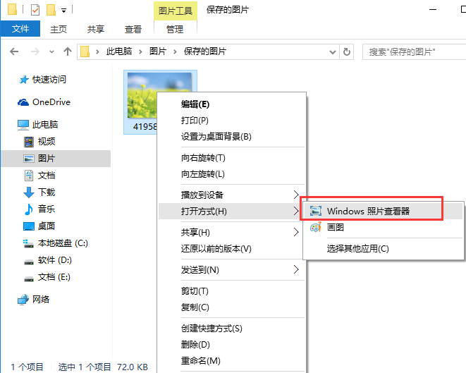Switch to the 共享 ribbon tab
The image size is (466, 373).
(x=96, y=29)
